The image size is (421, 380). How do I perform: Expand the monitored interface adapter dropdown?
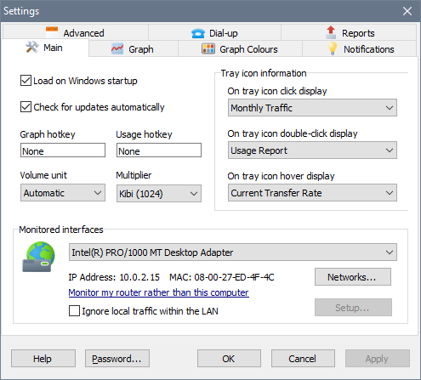233,252
